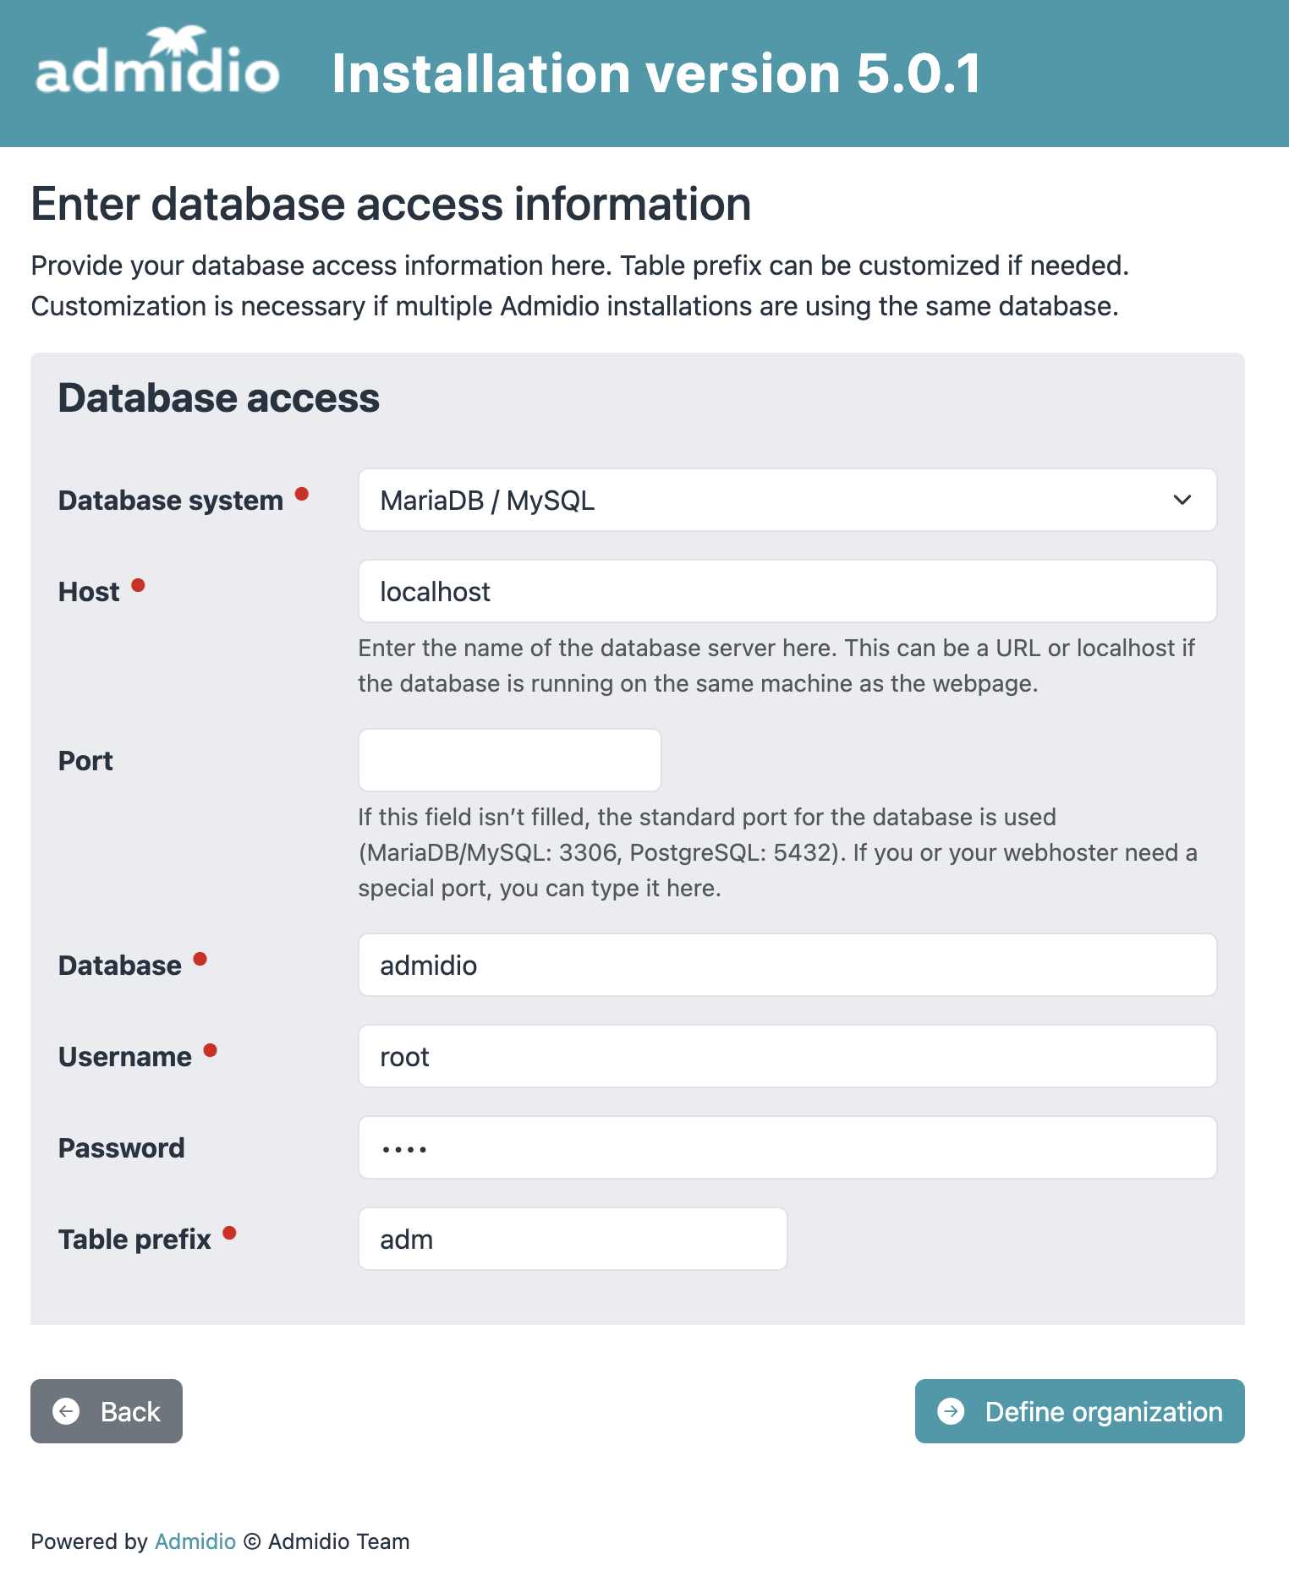The height and width of the screenshot is (1593, 1289).
Task: Click the Admidio Team copyright text
Action: pyautogui.click(x=326, y=1541)
